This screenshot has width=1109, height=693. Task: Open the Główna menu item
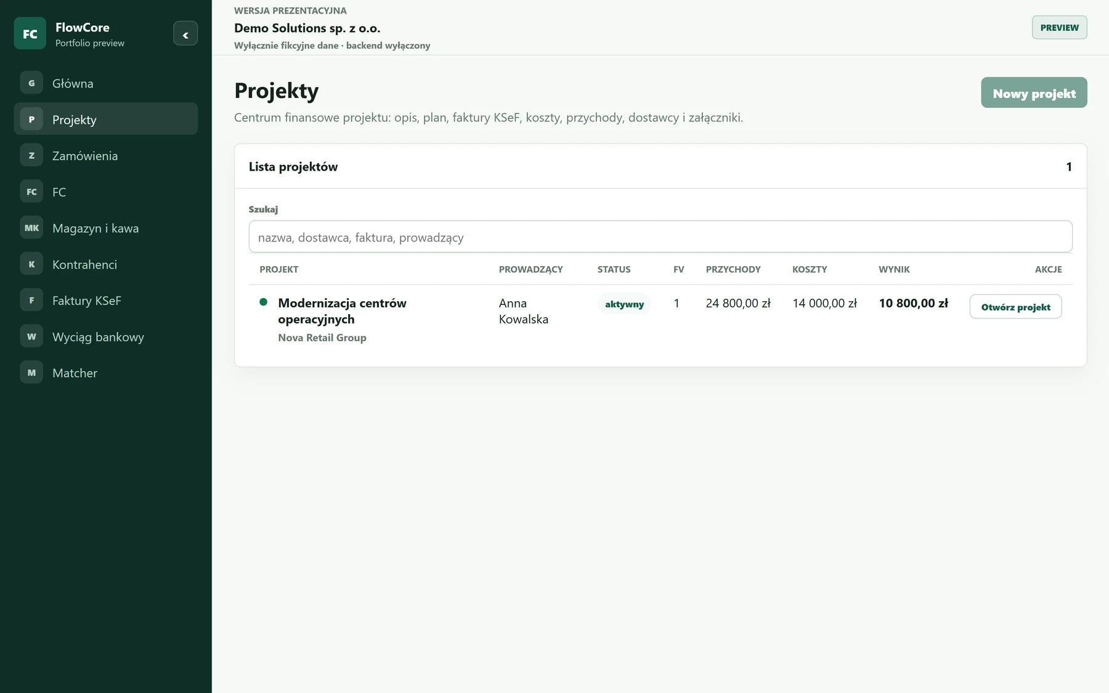click(106, 83)
